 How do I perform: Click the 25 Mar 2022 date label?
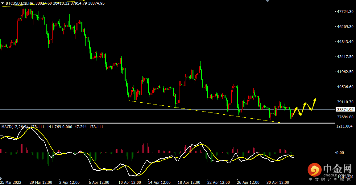(11, 182)
